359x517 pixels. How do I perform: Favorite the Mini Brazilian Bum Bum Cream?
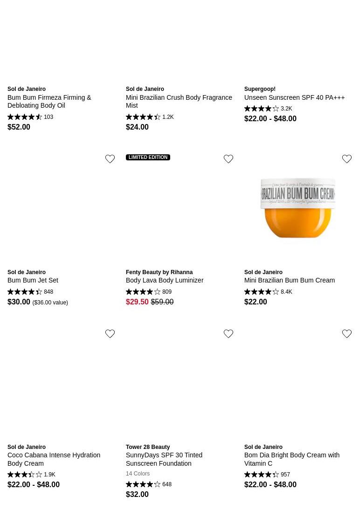coord(347,159)
